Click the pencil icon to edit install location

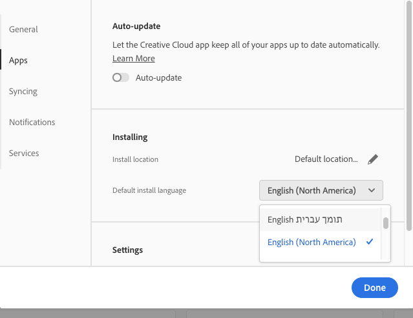[x=373, y=159]
